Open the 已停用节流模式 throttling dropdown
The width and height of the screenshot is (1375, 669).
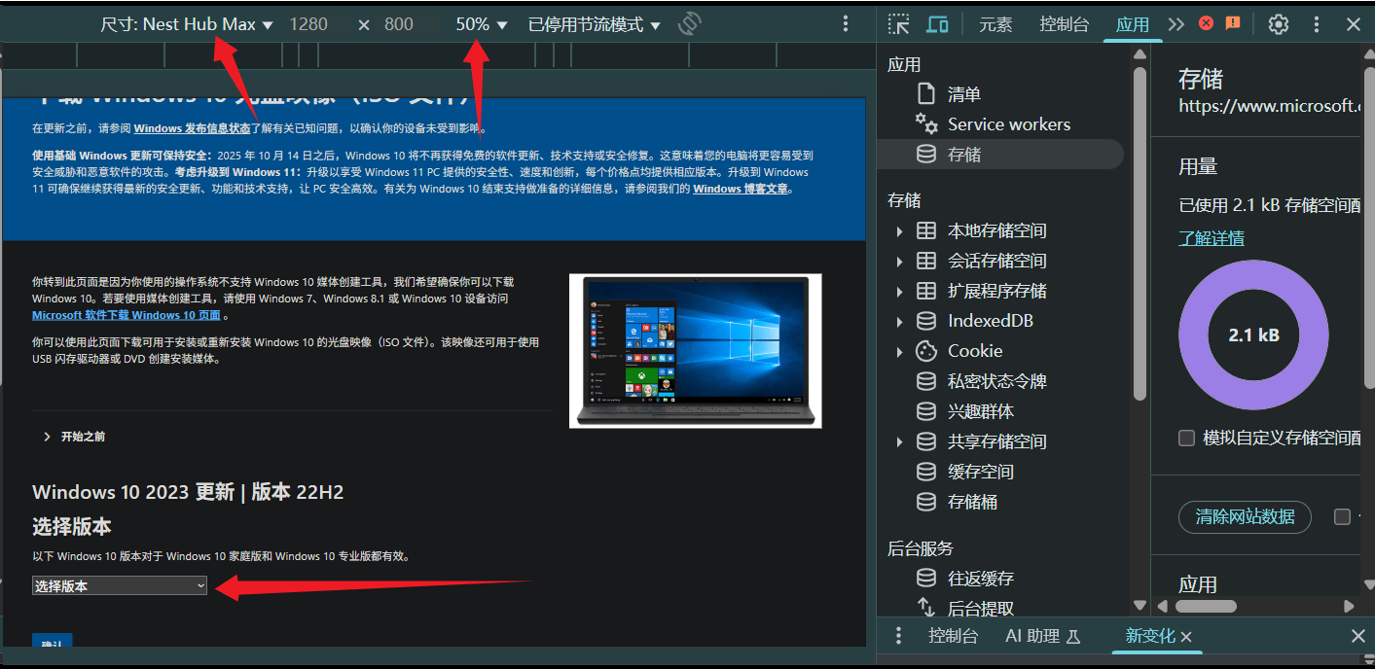click(595, 24)
